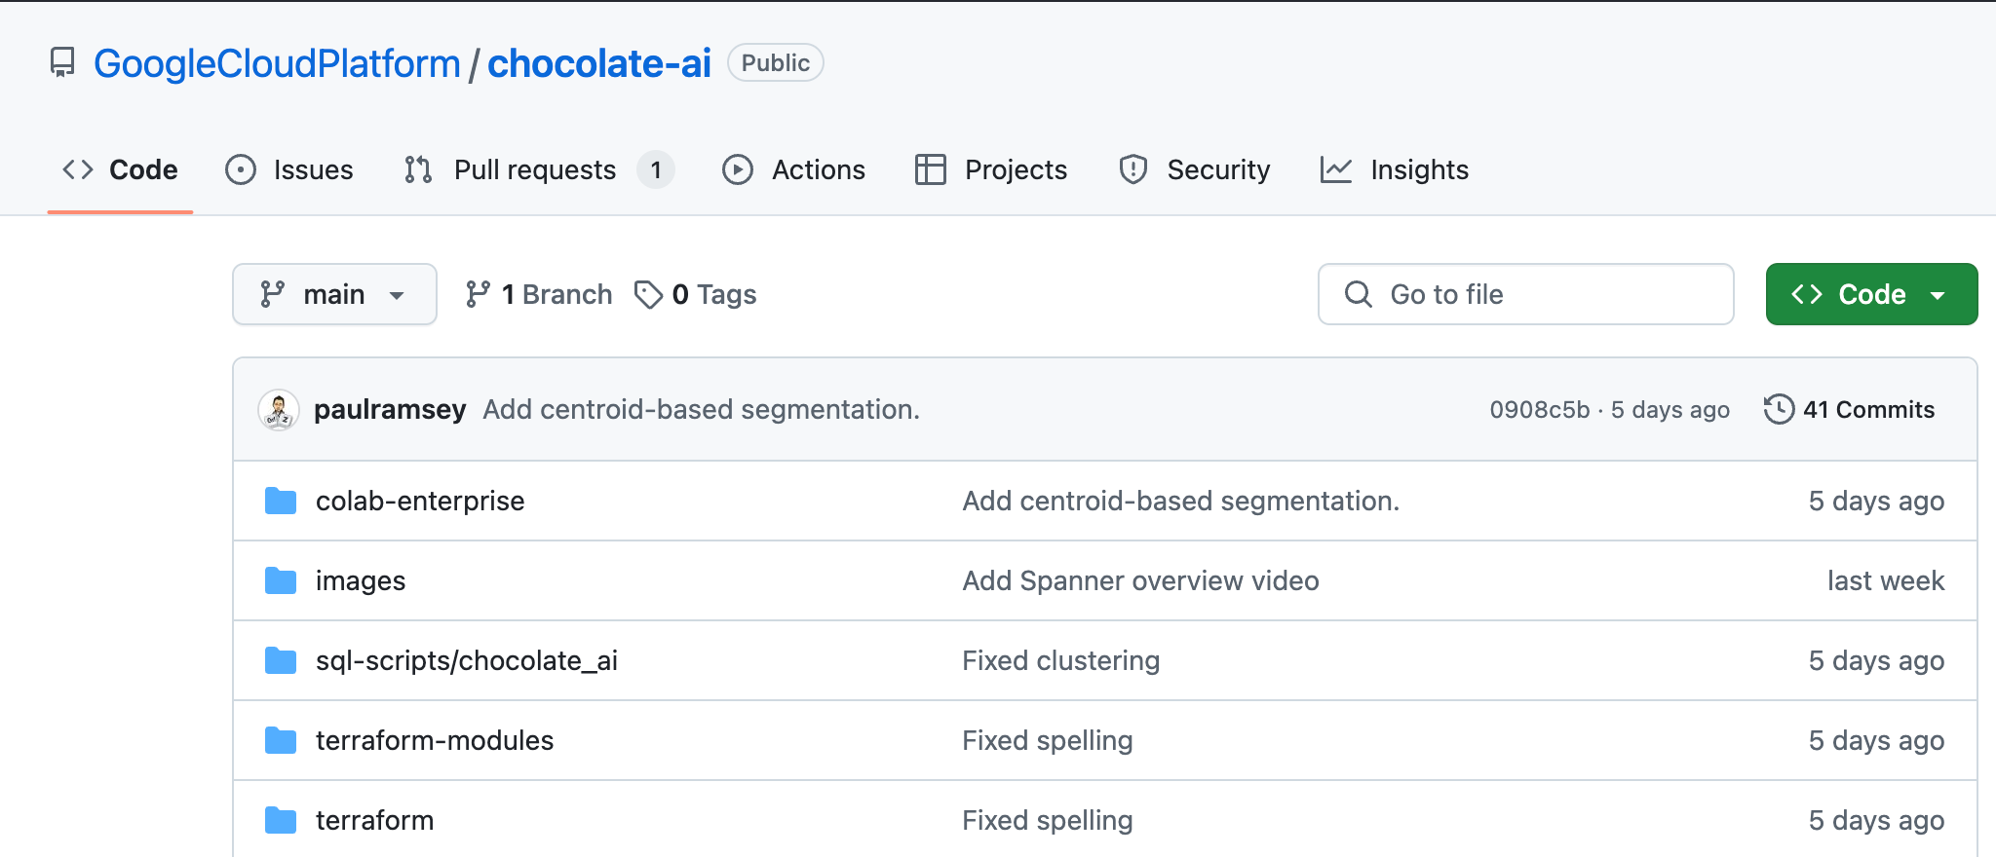Click the terraform-modules folder icon

281,740
